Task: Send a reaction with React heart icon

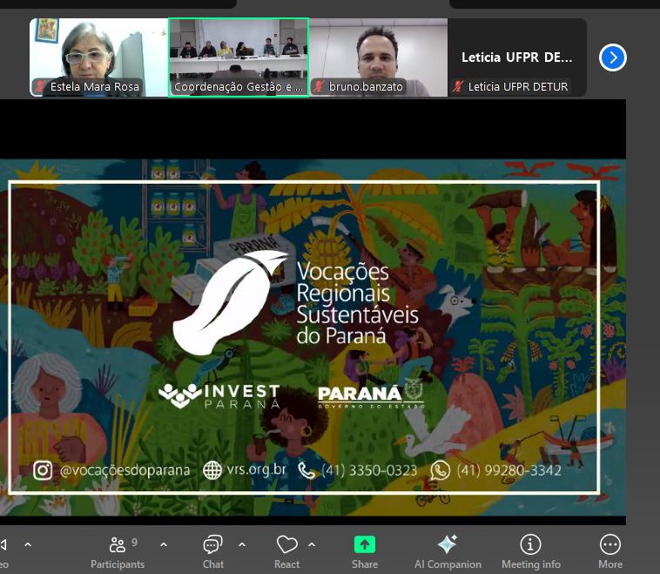Action: pyautogui.click(x=287, y=552)
